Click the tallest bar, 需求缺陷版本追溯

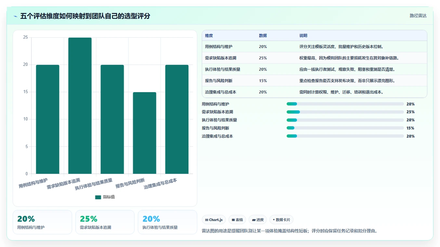tap(80, 105)
